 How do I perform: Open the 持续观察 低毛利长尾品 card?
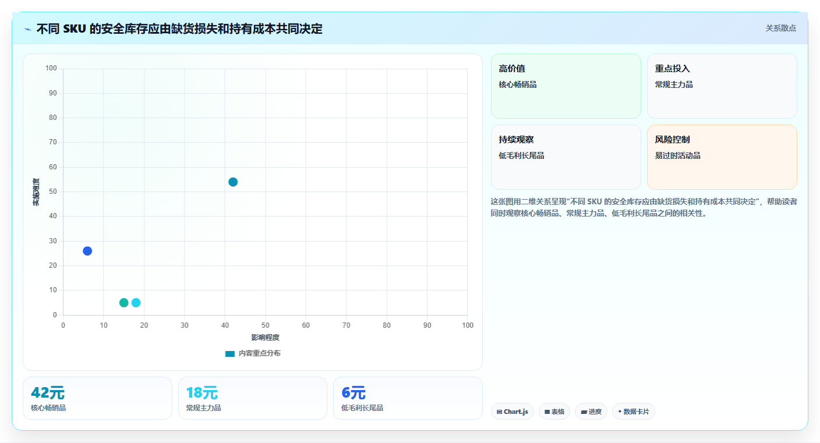pos(565,157)
